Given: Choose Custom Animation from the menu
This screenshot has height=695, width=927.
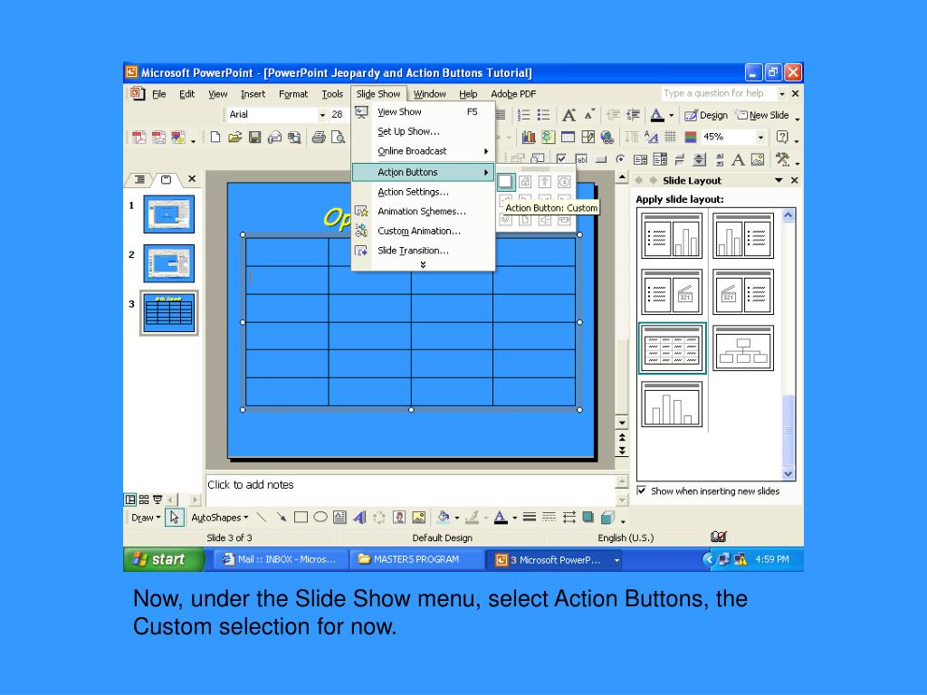Looking at the screenshot, I should (x=424, y=231).
